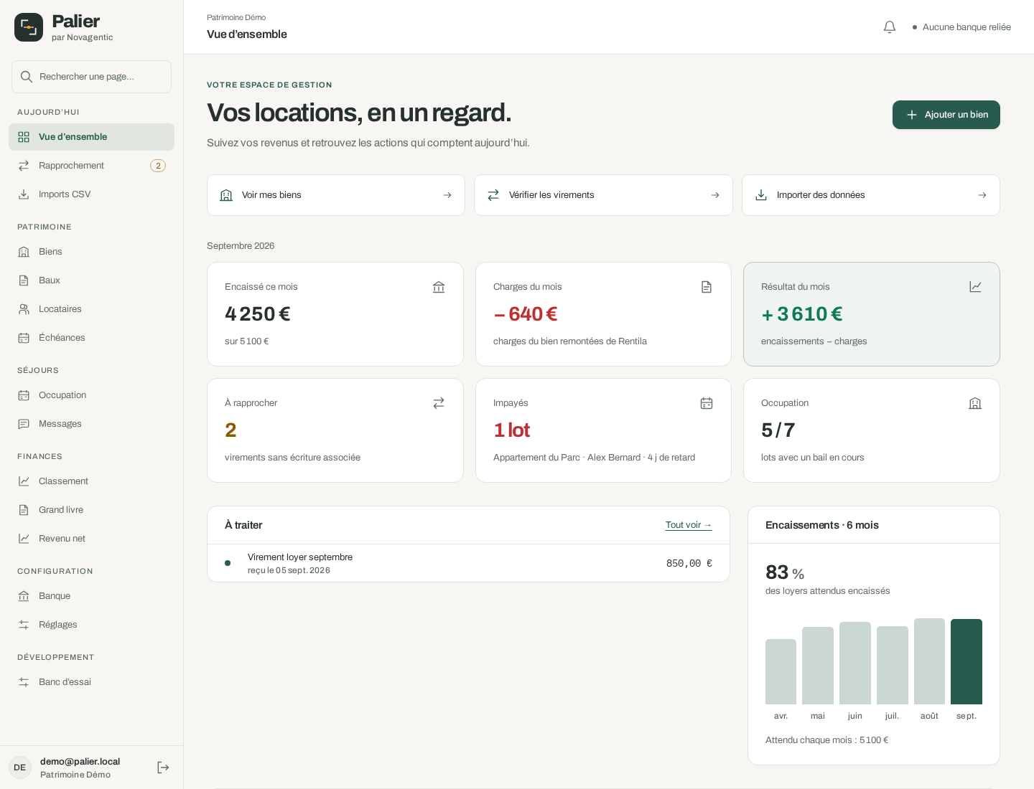
Task: Open Banc d'essai developer page
Action: [x=91, y=682]
